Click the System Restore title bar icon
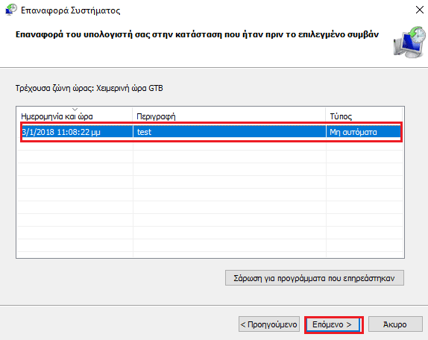This screenshot has width=428, height=340. [x=11, y=10]
